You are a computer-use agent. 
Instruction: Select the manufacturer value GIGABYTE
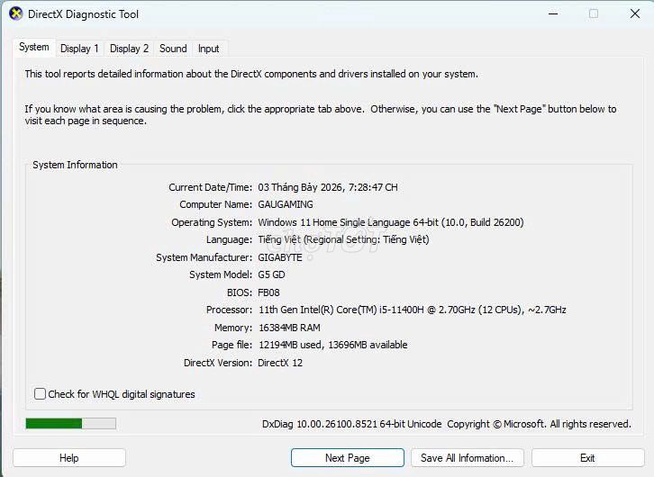pyautogui.click(x=280, y=257)
